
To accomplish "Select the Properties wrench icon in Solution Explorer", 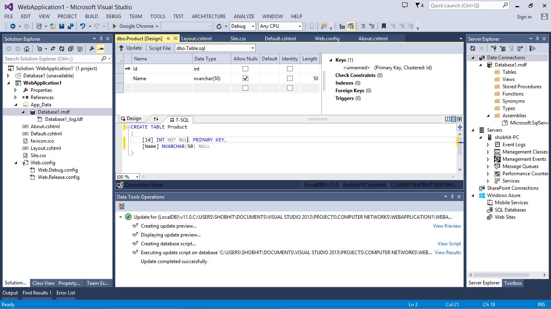I will tap(92, 48).
